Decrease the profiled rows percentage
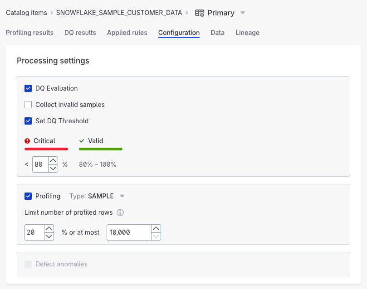367x289 pixels. point(49,236)
